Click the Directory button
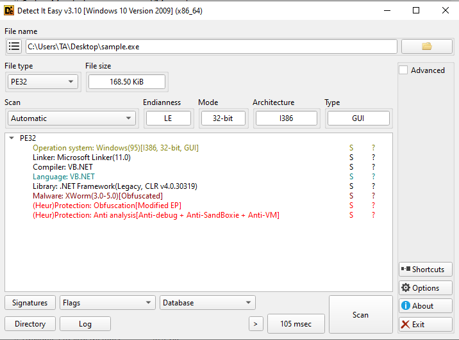The image size is (459, 340). tap(29, 324)
